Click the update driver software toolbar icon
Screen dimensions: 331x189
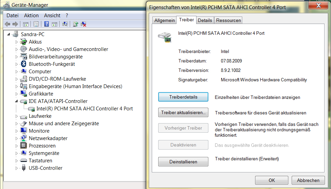[x=76, y=24]
